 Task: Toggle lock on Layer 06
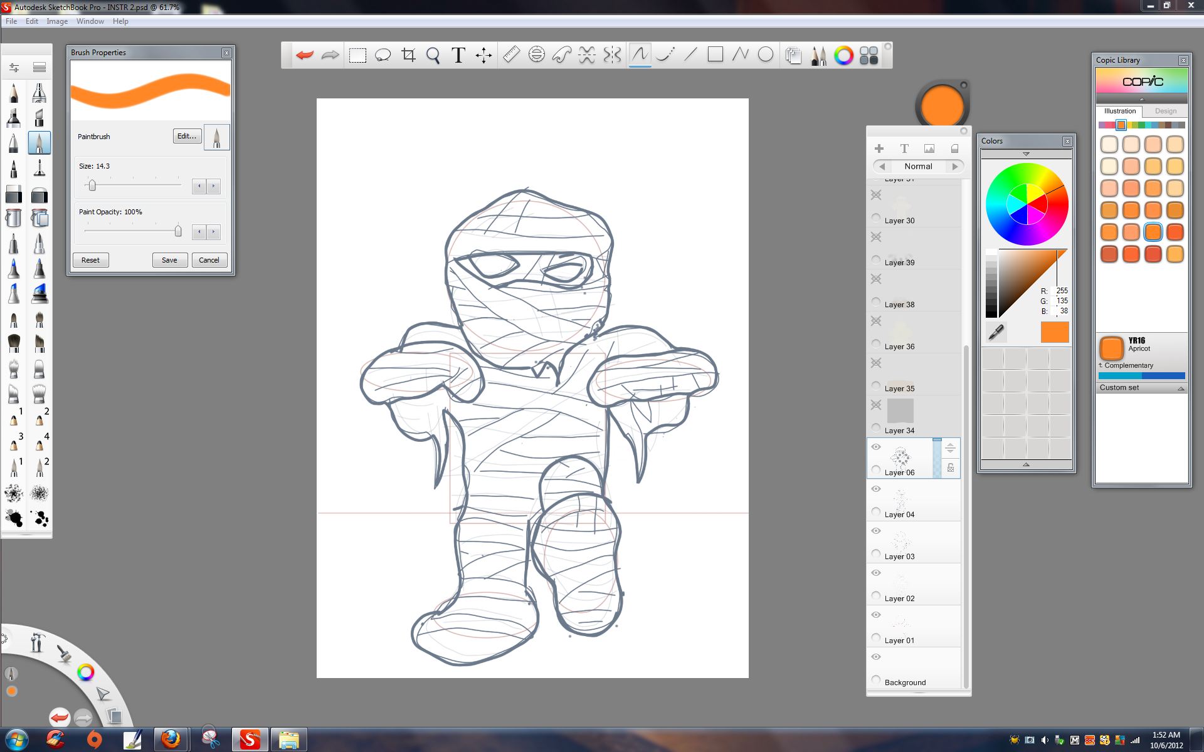(951, 468)
